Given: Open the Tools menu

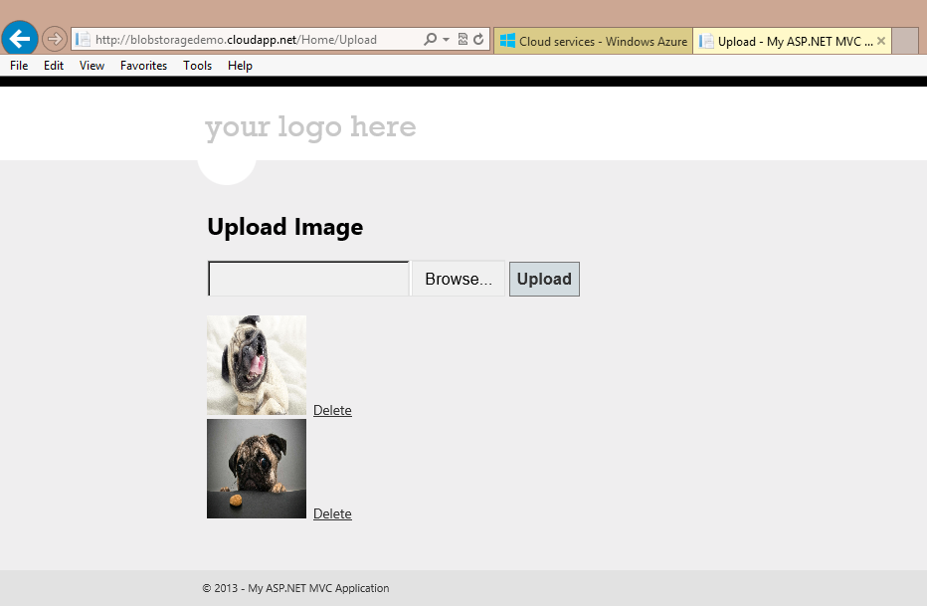Looking at the screenshot, I should point(198,66).
